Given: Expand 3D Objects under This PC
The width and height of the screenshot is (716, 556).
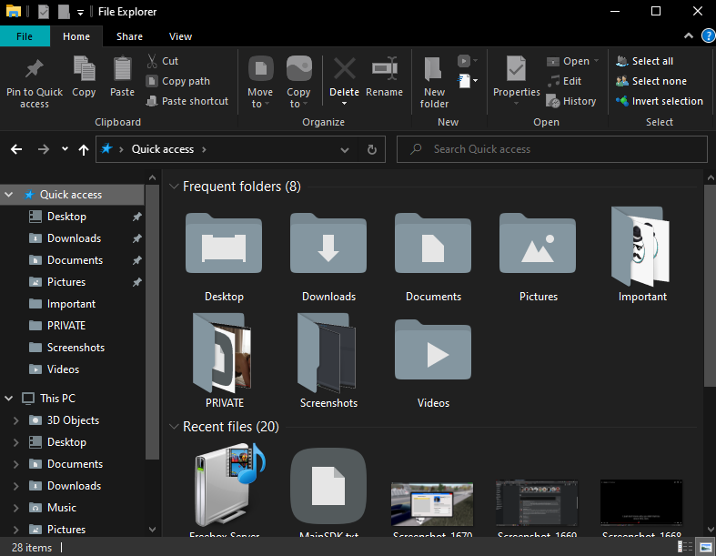Looking at the screenshot, I should click(16, 420).
